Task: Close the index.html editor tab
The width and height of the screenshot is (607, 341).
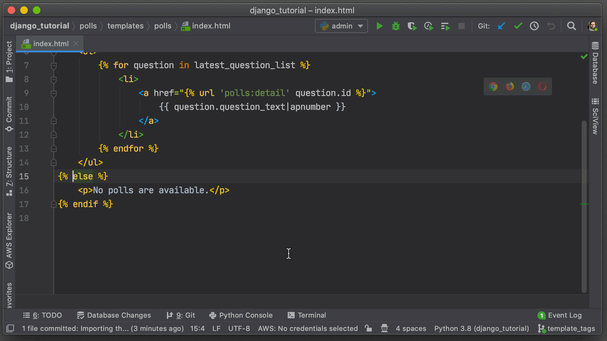Action: 76,44
